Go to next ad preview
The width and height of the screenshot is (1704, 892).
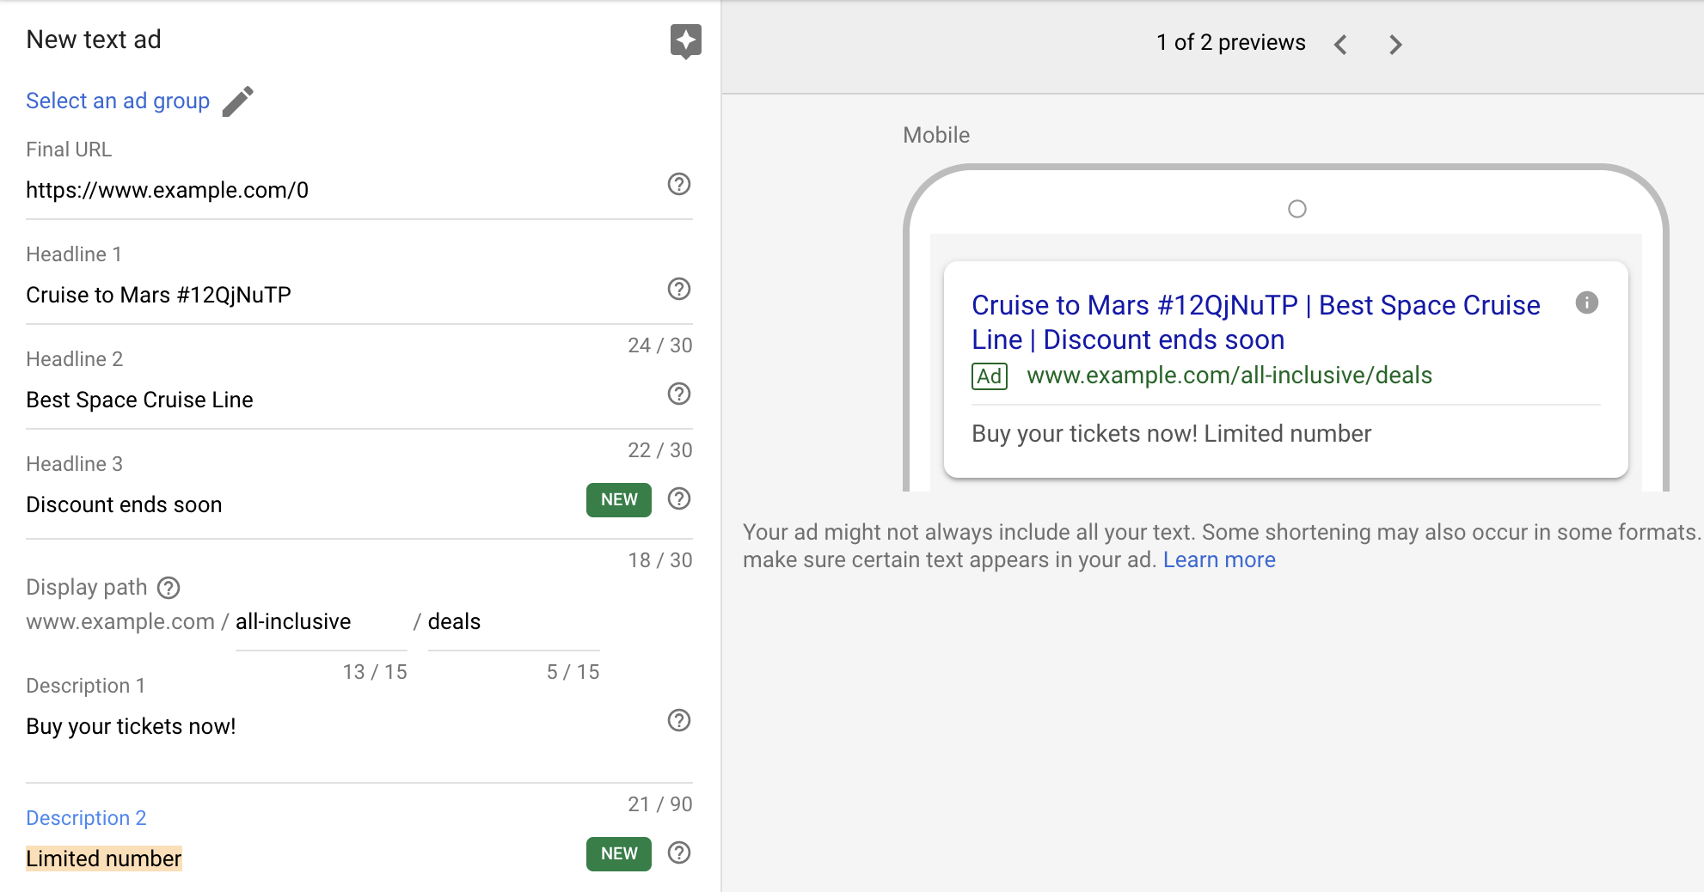click(x=1395, y=45)
